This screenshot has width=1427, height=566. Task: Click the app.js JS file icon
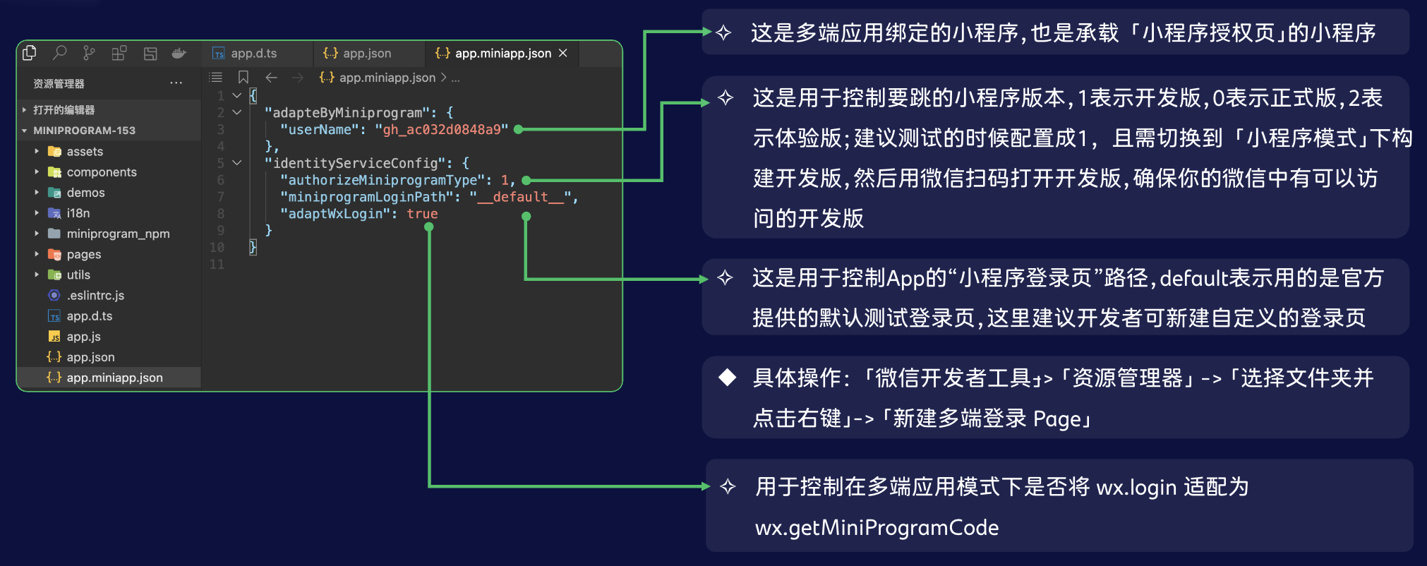(x=54, y=337)
